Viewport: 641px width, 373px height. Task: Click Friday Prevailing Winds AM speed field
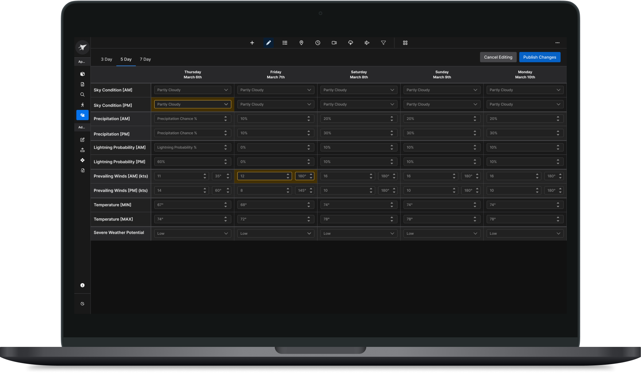point(261,176)
